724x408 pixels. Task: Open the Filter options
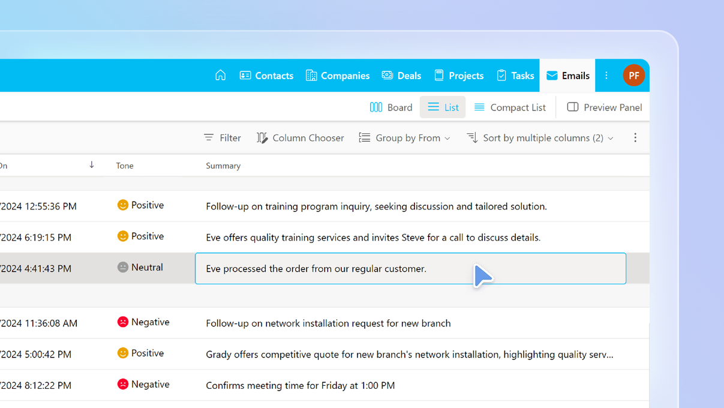click(x=222, y=137)
